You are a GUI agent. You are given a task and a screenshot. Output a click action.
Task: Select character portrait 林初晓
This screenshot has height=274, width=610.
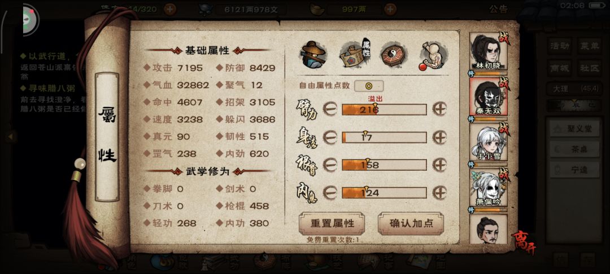click(x=488, y=52)
